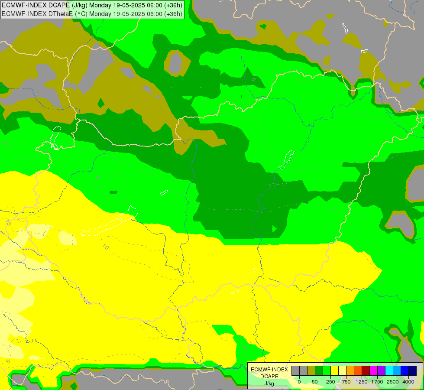Click the cyan legend swatch
The image size is (424, 390).
389,370
